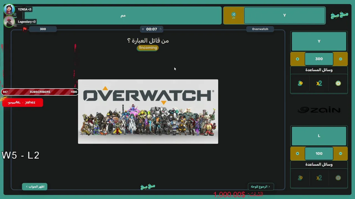This screenshot has width=355, height=199.
Task: Click the Incoming! quote hint badge
Action: coord(148,48)
